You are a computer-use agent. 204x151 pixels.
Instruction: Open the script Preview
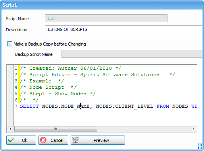click(98, 140)
